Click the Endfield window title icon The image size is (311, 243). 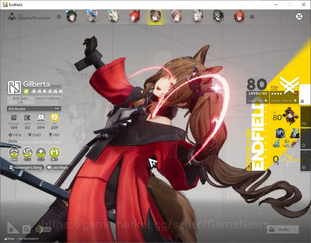point(5,5)
